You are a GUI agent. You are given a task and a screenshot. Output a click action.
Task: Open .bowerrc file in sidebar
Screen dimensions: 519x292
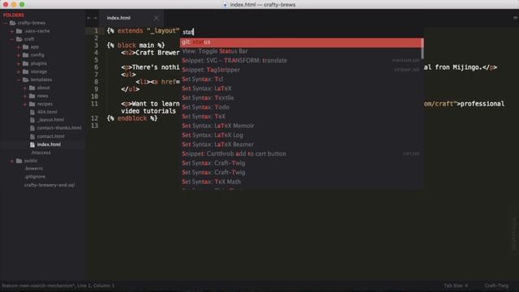[34, 169]
